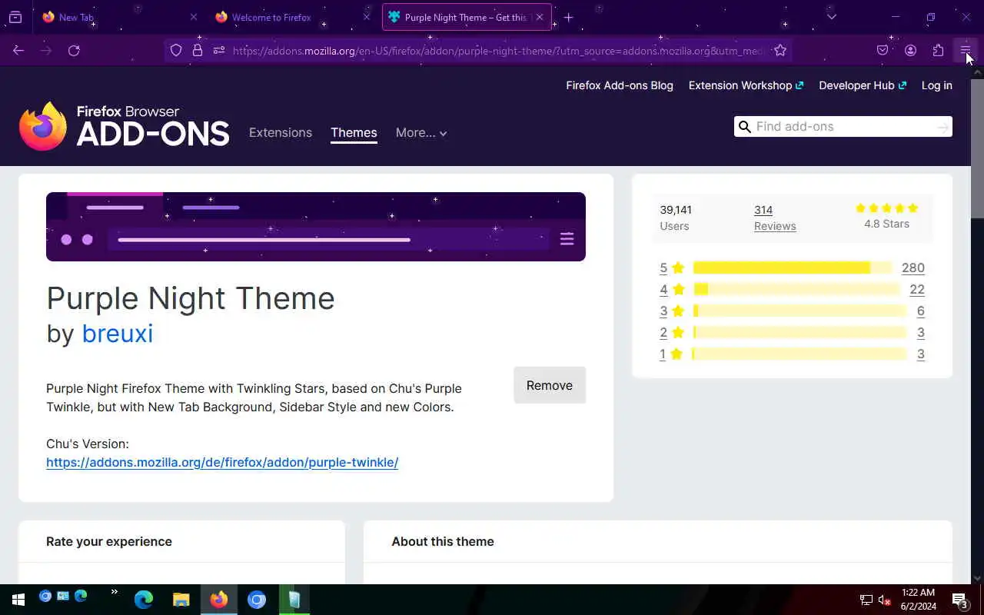Screen dimensions: 984x615
Task: Open the breuxi author link
Action: (118, 334)
